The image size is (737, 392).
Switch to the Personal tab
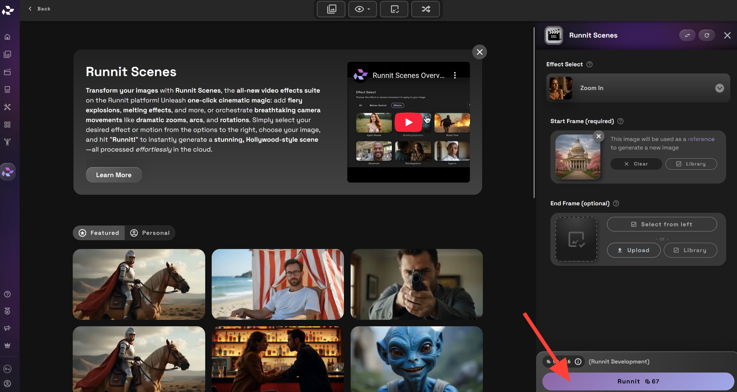pyautogui.click(x=150, y=233)
